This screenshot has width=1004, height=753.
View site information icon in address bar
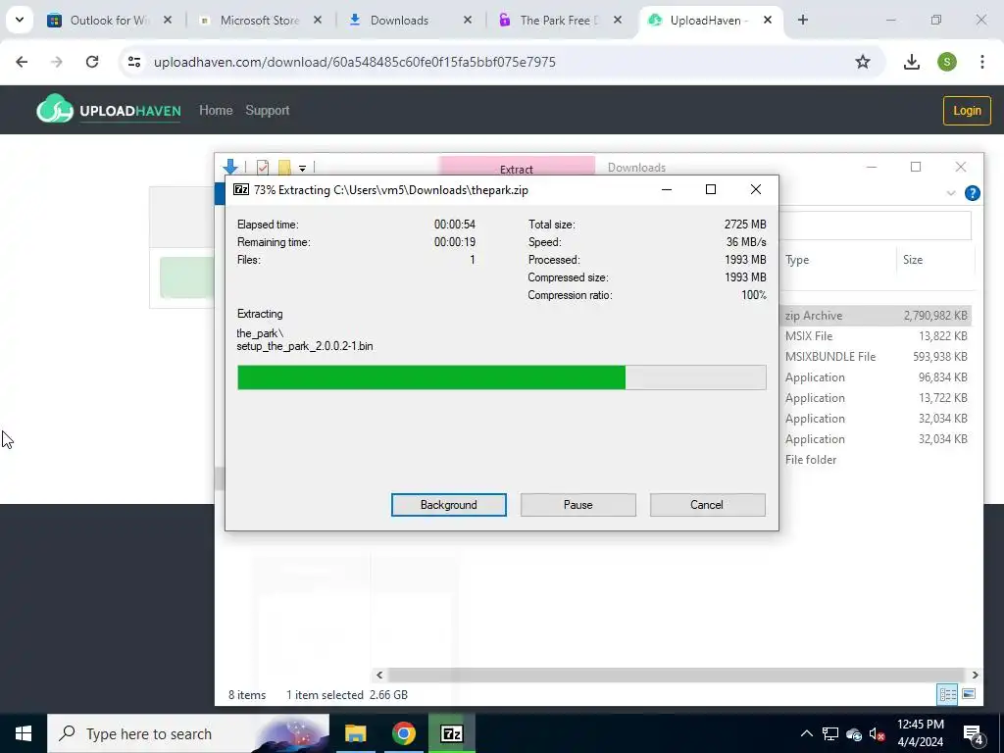133,62
